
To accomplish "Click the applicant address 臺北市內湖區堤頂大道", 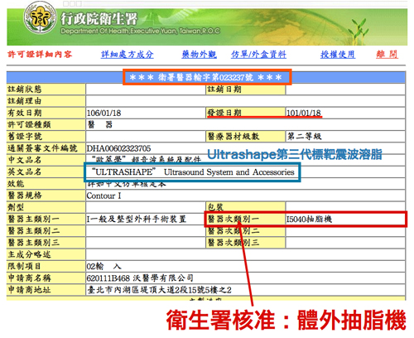I will point(159,290).
